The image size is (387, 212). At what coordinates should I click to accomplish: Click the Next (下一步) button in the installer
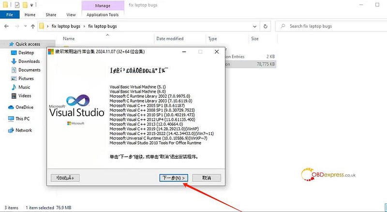pos(174,178)
